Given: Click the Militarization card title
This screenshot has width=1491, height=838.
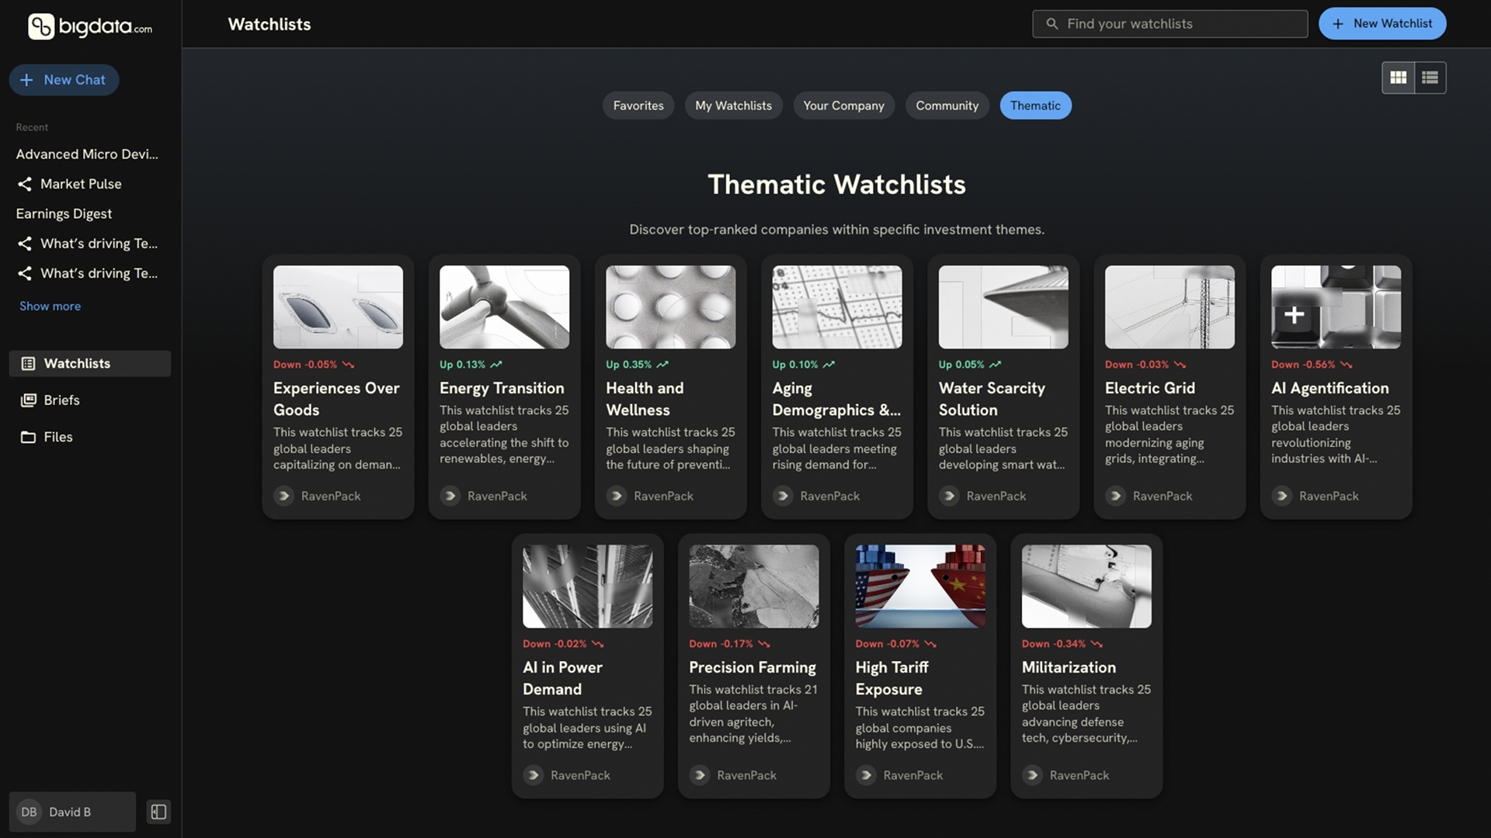Looking at the screenshot, I should [x=1069, y=667].
